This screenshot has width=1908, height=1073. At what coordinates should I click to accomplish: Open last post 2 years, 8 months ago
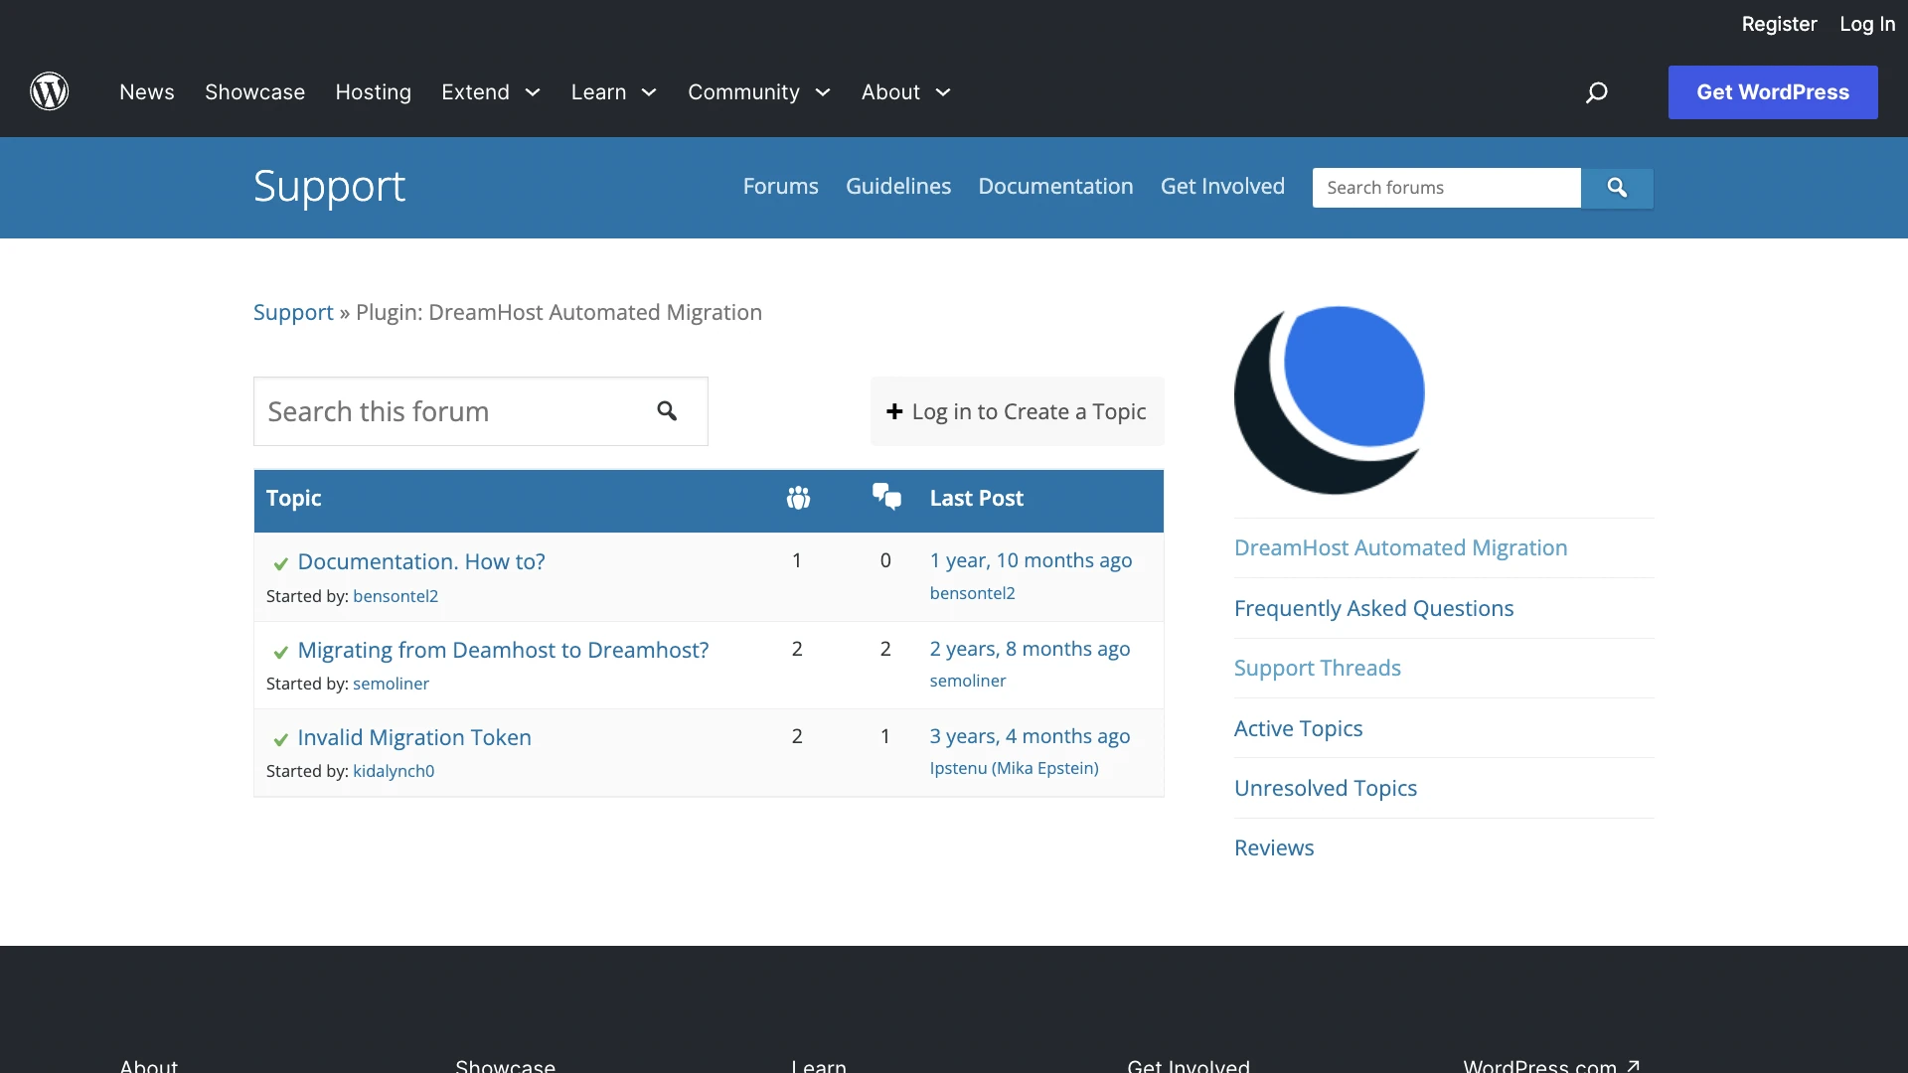pyautogui.click(x=1030, y=649)
